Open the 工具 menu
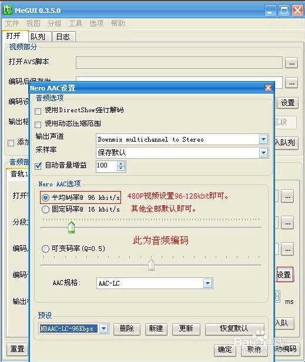 pyautogui.click(x=75, y=24)
